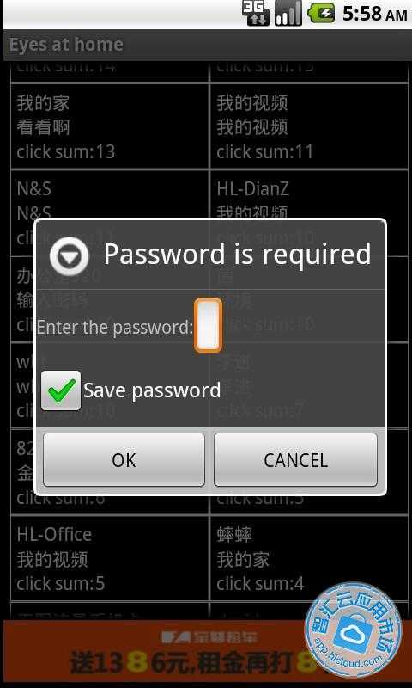412x688 pixels.
Task: Click the Save password label
Action: (152, 390)
